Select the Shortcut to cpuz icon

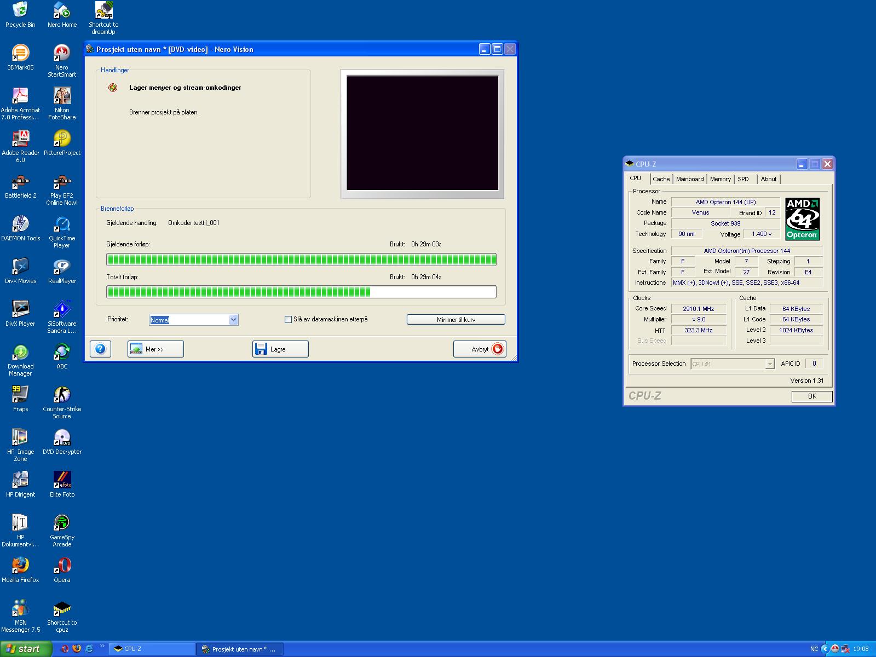[62, 616]
